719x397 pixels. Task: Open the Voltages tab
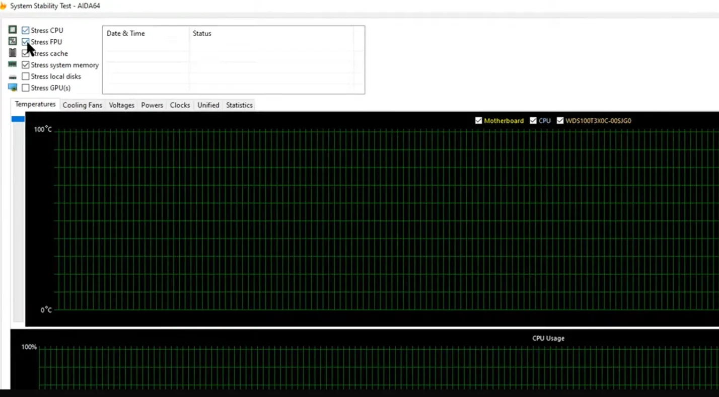(121, 105)
